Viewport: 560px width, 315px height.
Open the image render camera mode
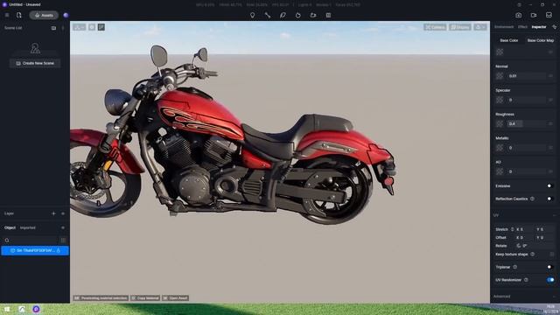pos(519,16)
